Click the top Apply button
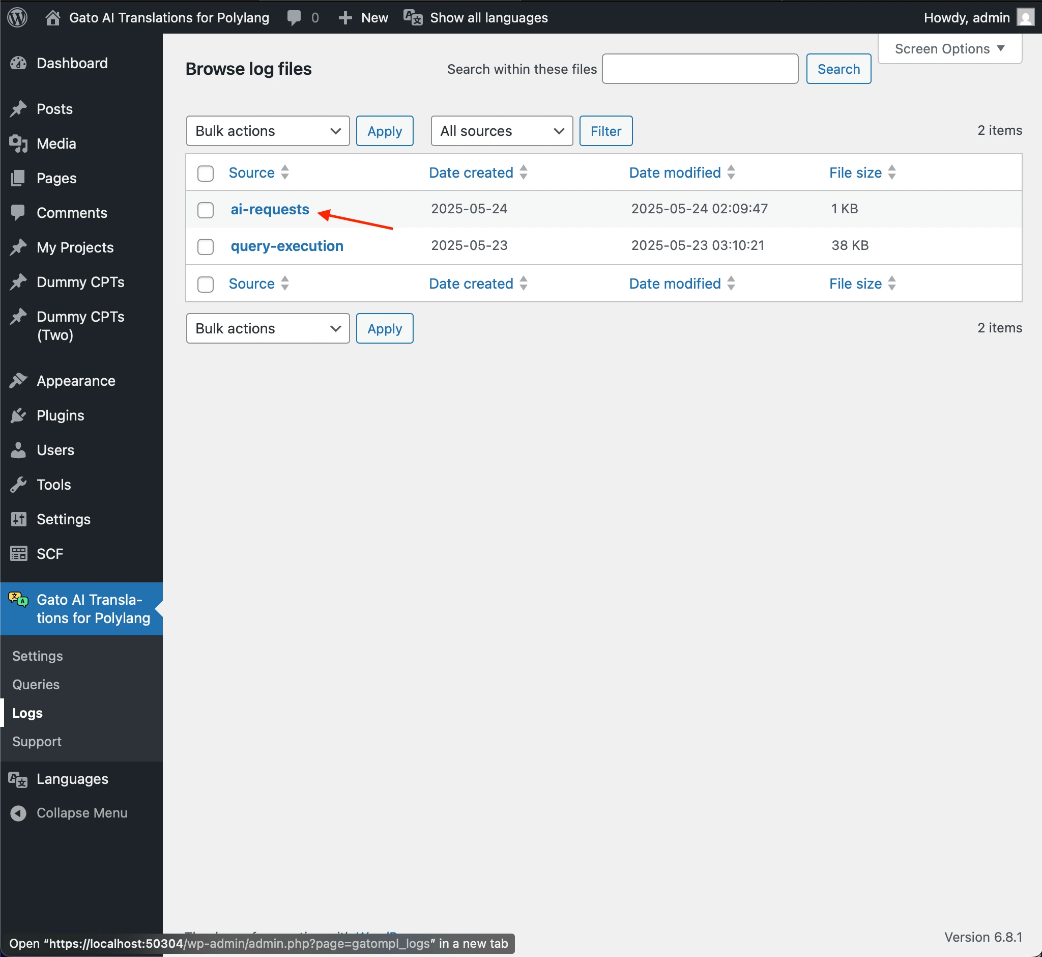This screenshot has width=1042, height=957. pos(385,131)
